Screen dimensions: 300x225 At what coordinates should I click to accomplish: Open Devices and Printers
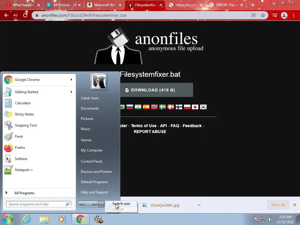click(96, 172)
